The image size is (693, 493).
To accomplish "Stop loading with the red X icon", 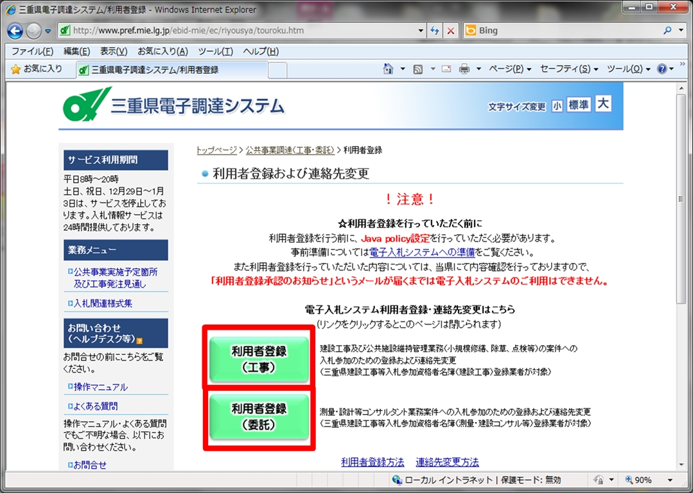I will 450,31.
